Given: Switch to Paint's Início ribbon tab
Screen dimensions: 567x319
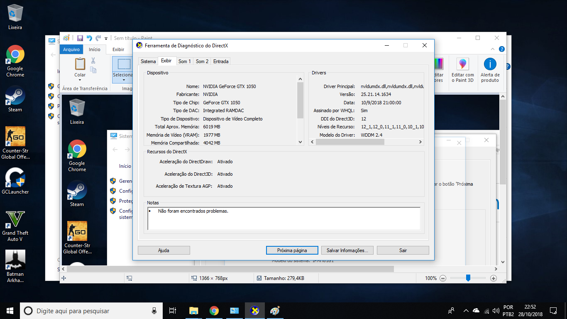Looking at the screenshot, I should pos(95,49).
